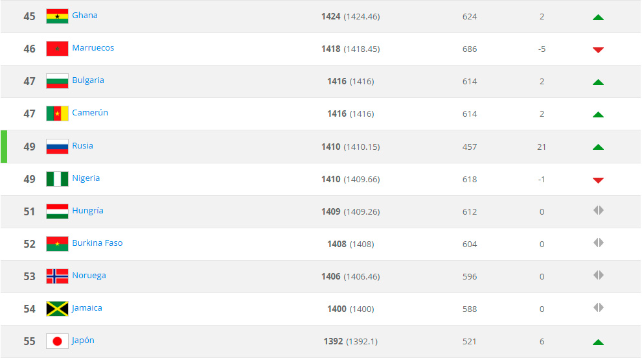Click the Burkina Faso flag icon
642x358 pixels.
click(x=57, y=244)
